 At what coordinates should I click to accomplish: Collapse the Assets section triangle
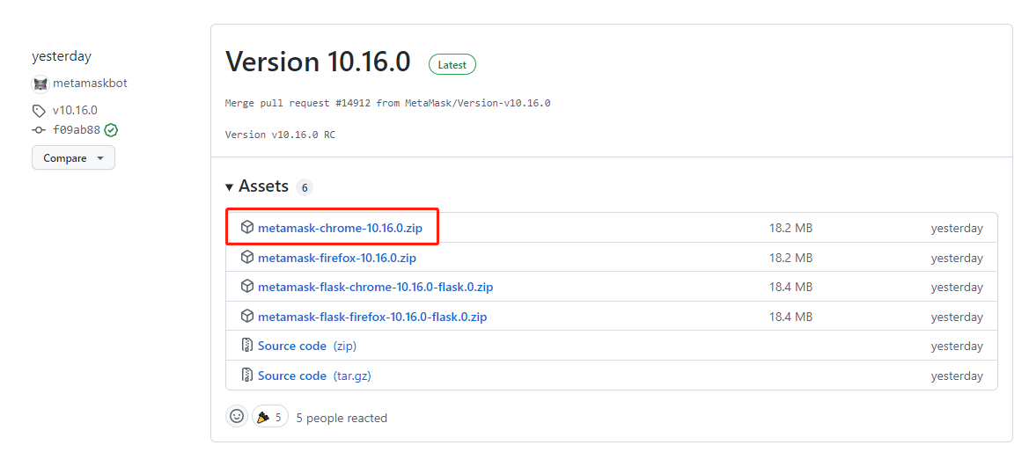pos(229,187)
